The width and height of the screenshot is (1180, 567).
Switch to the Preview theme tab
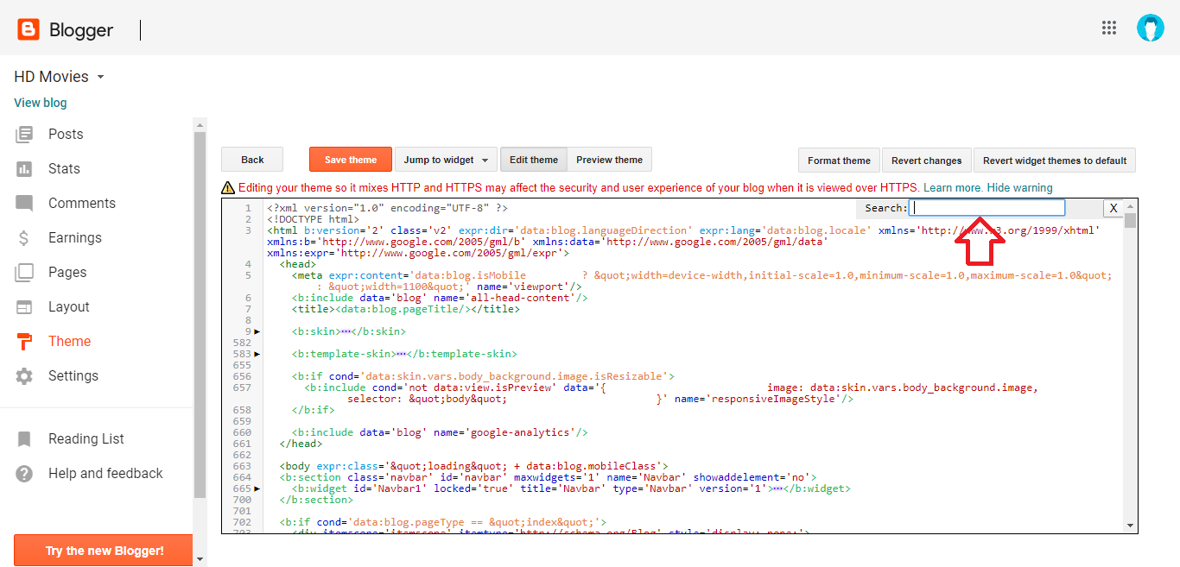coord(610,160)
